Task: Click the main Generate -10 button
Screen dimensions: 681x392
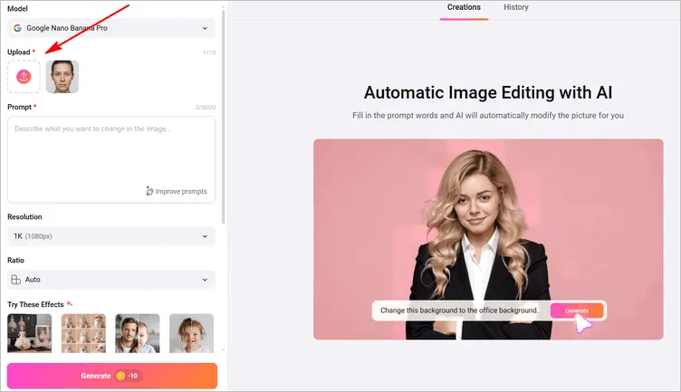Action: (112, 376)
